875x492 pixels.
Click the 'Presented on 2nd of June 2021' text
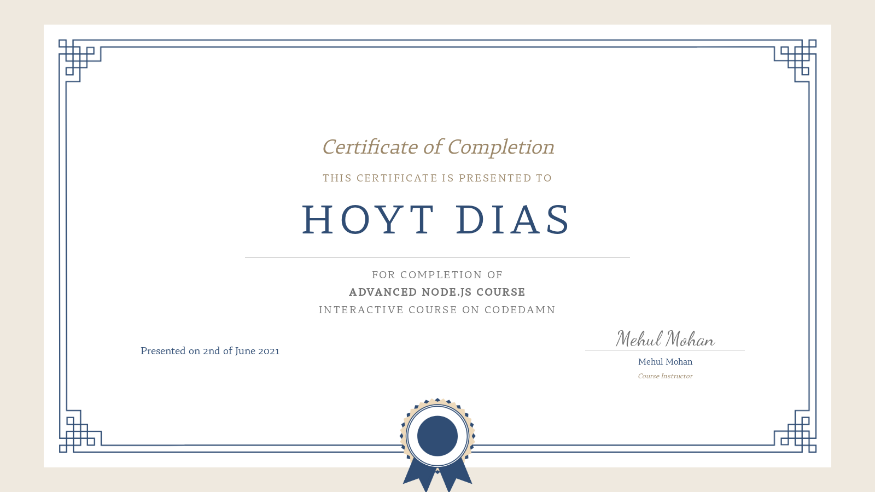pos(210,351)
